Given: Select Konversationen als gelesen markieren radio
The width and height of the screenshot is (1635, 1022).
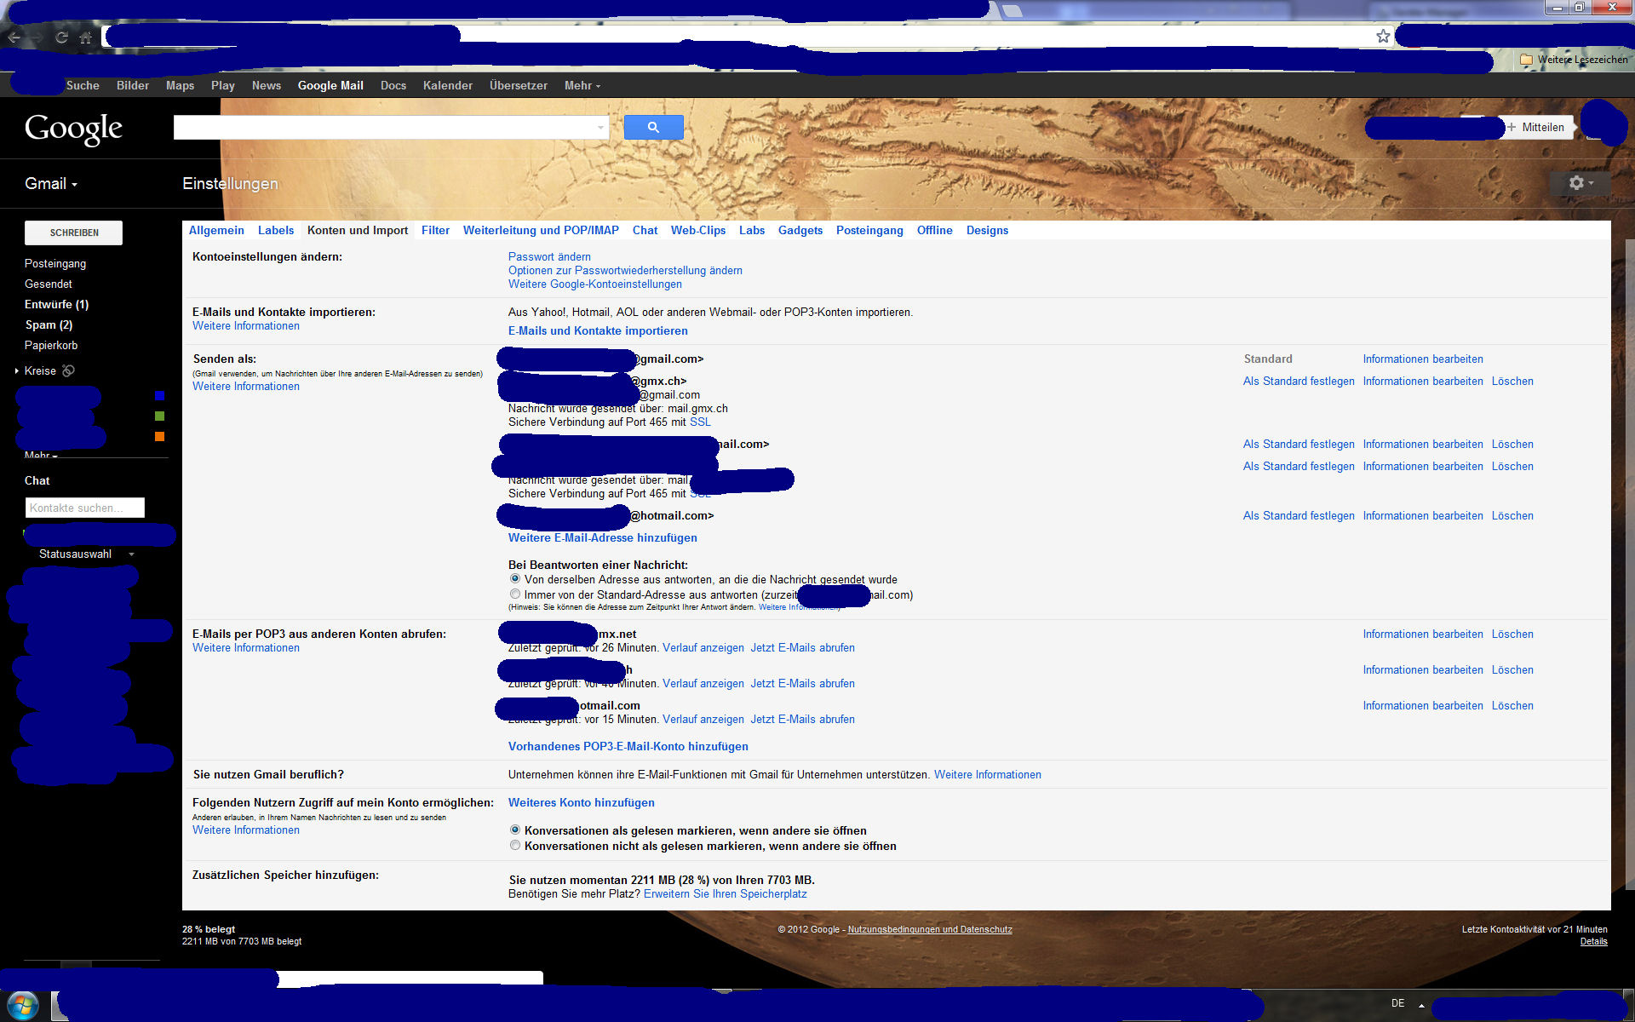Looking at the screenshot, I should coord(515,830).
